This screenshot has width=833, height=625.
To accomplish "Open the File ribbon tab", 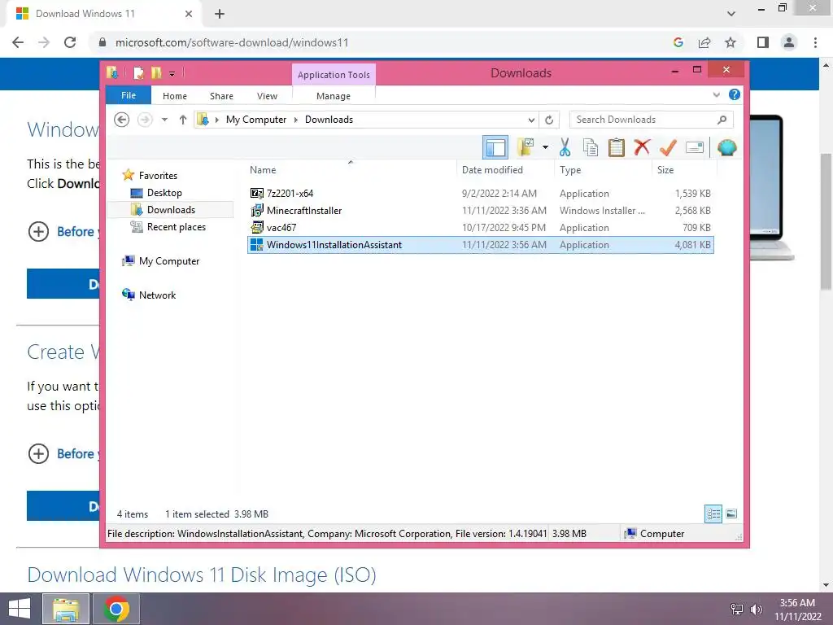I will [x=129, y=95].
